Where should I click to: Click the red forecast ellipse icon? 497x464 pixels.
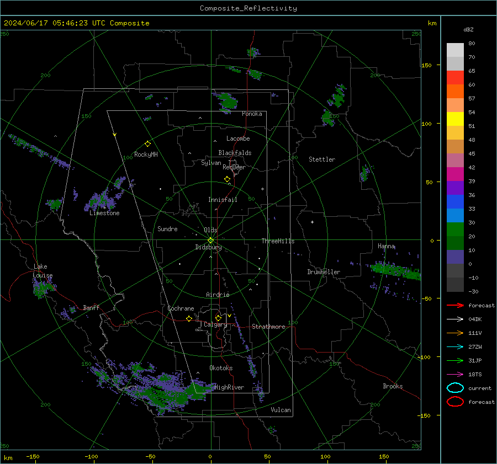click(x=455, y=402)
